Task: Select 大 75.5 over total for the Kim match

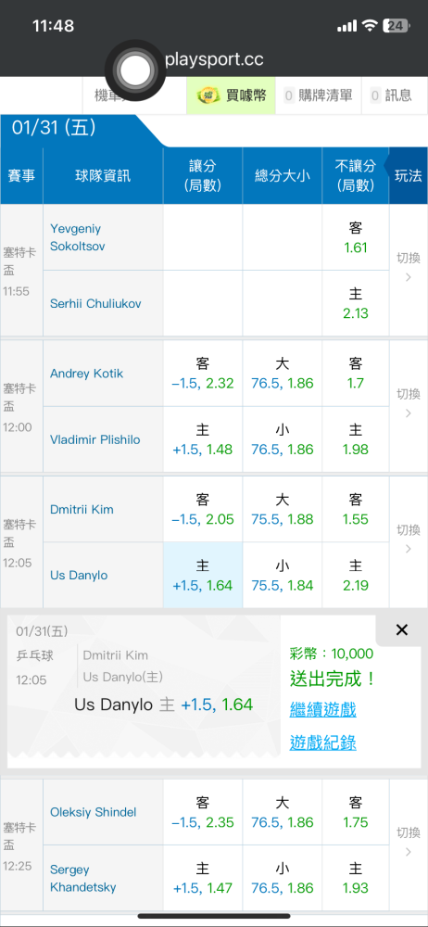Action: tap(282, 510)
